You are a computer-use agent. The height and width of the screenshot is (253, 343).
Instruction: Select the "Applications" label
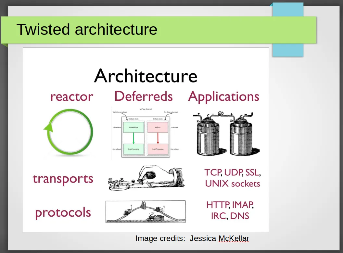(224, 97)
